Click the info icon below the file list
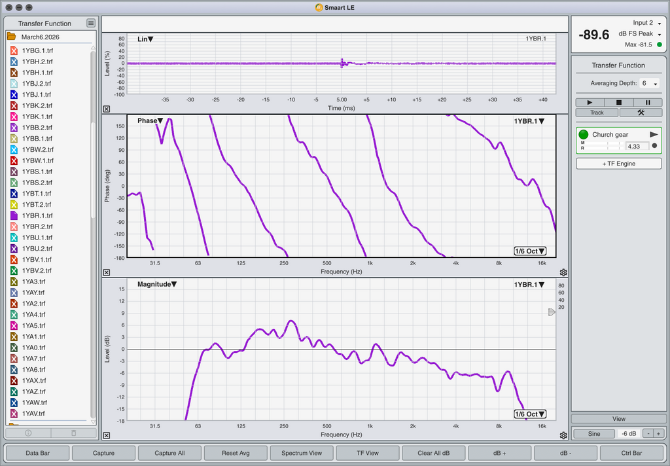This screenshot has height=466, width=670. 28,433
